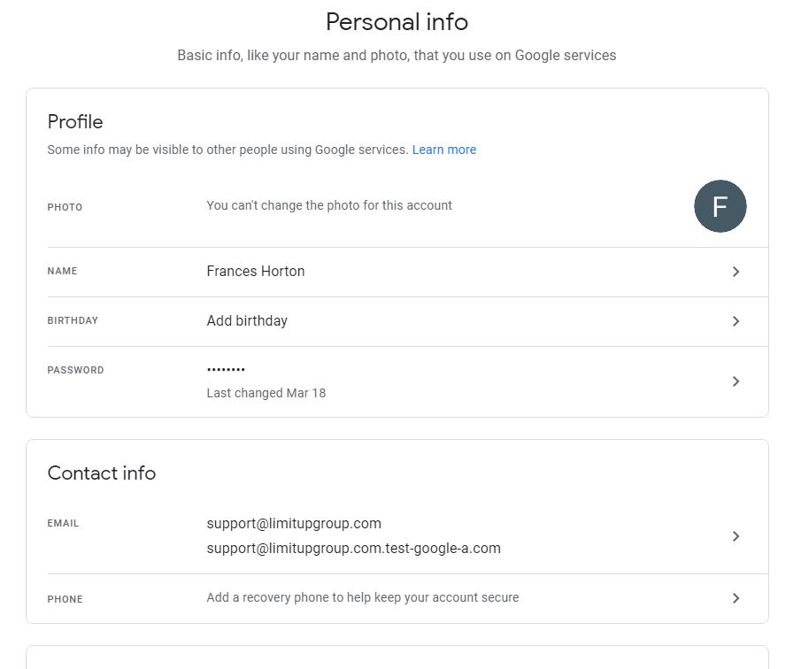The image size is (801, 669).
Task: Select the name Frances Horton
Action: 255,271
